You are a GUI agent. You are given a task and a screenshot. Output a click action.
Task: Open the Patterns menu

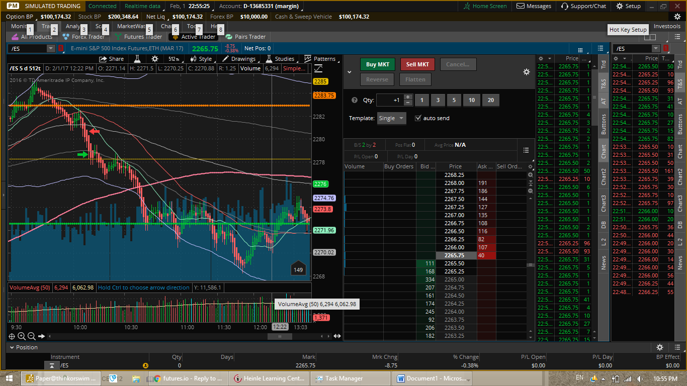coord(320,59)
